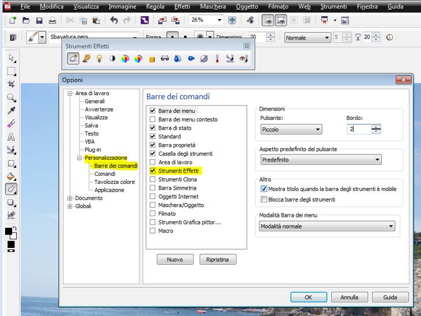Choose the Fill bucket tool
Screen dimensions: 421x316
[x=11, y=176]
